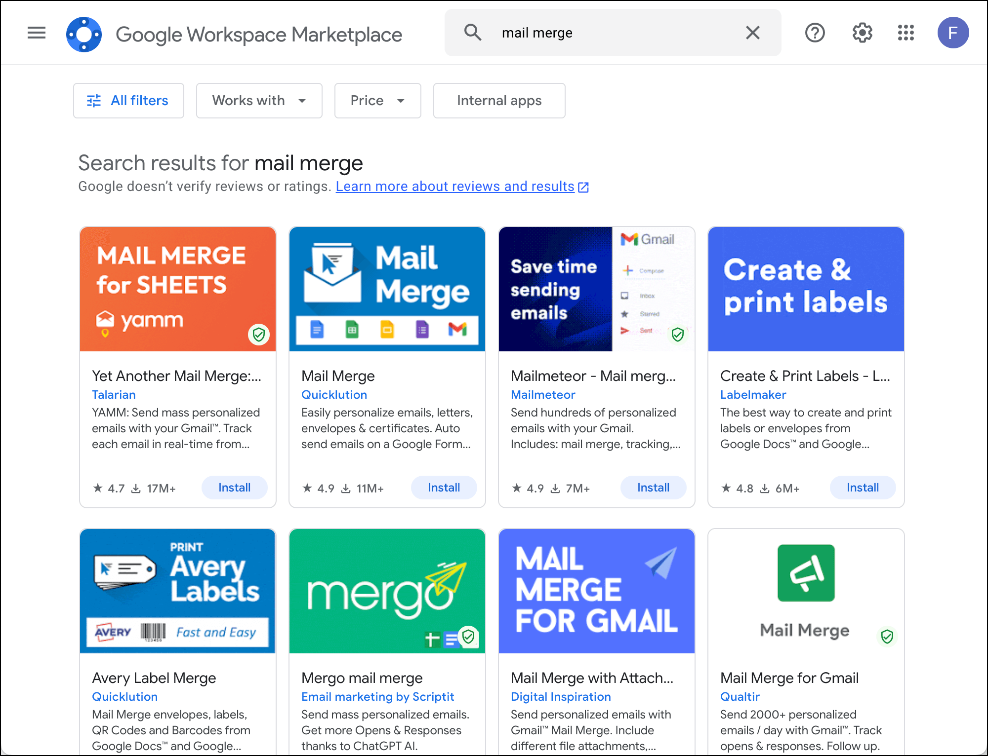The width and height of the screenshot is (988, 756).
Task: Expand the Price dropdown
Action: tap(377, 101)
